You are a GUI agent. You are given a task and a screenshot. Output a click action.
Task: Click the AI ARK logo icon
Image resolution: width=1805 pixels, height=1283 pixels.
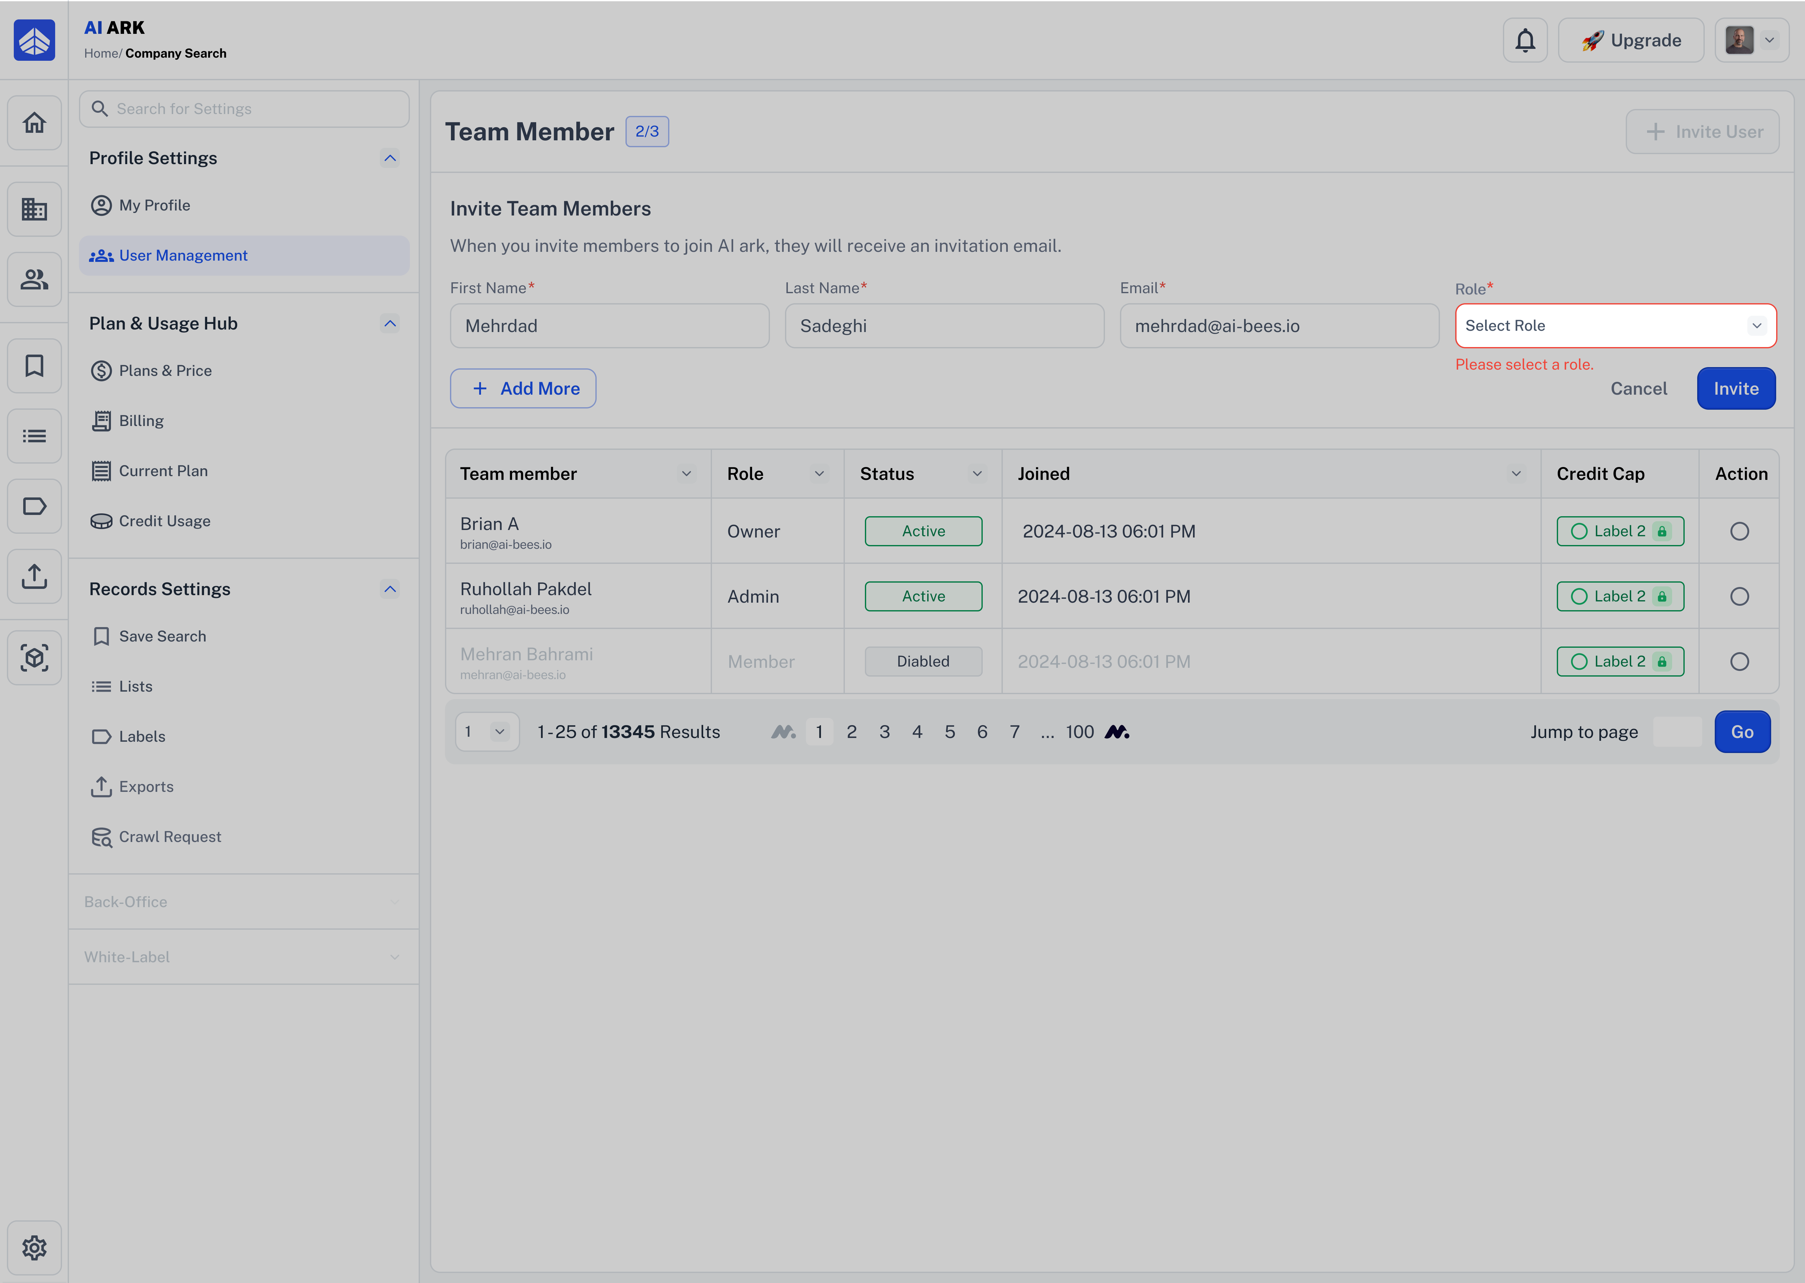pos(34,40)
